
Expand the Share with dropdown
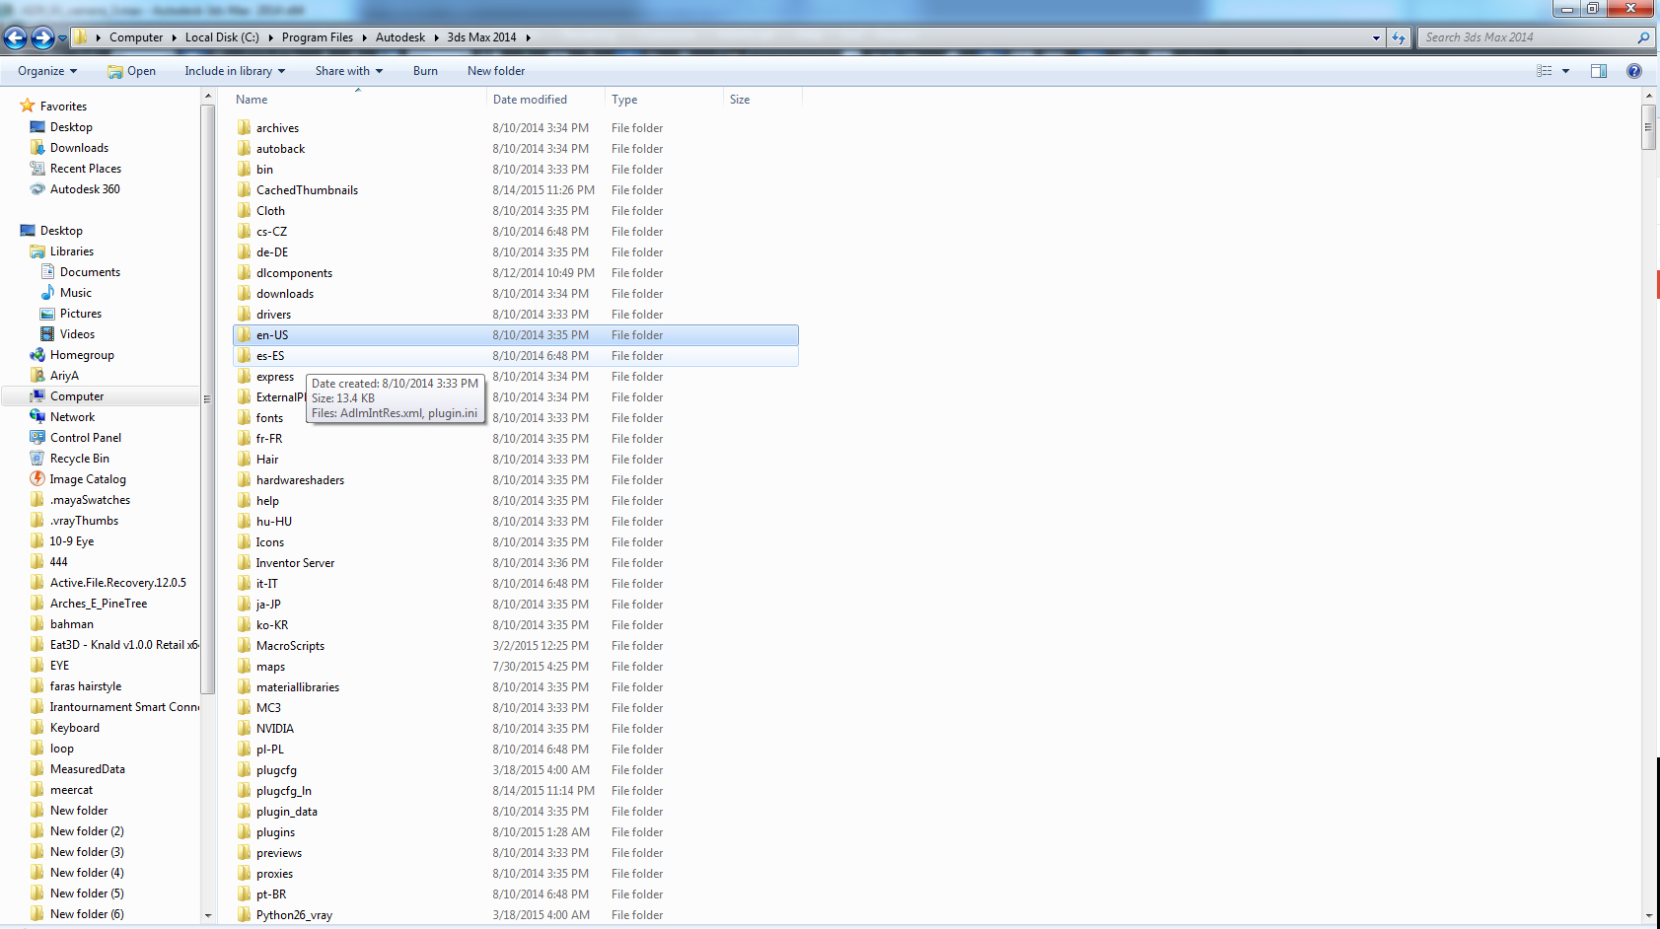tap(348, 71)
